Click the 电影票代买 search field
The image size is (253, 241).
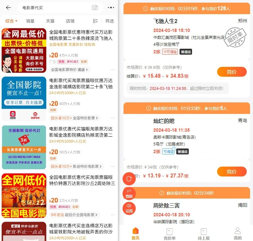55,8
